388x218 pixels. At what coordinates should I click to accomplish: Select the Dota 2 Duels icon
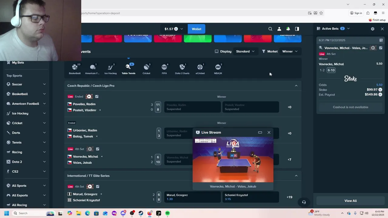pos(182,69)
